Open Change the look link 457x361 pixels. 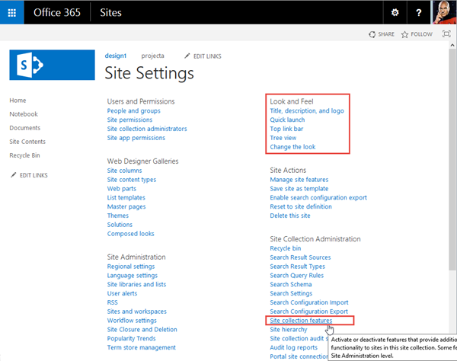click(292, 147)
